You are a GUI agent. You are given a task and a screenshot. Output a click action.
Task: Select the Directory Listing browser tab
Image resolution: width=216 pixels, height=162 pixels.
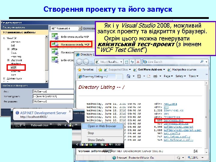click(96, 76)
